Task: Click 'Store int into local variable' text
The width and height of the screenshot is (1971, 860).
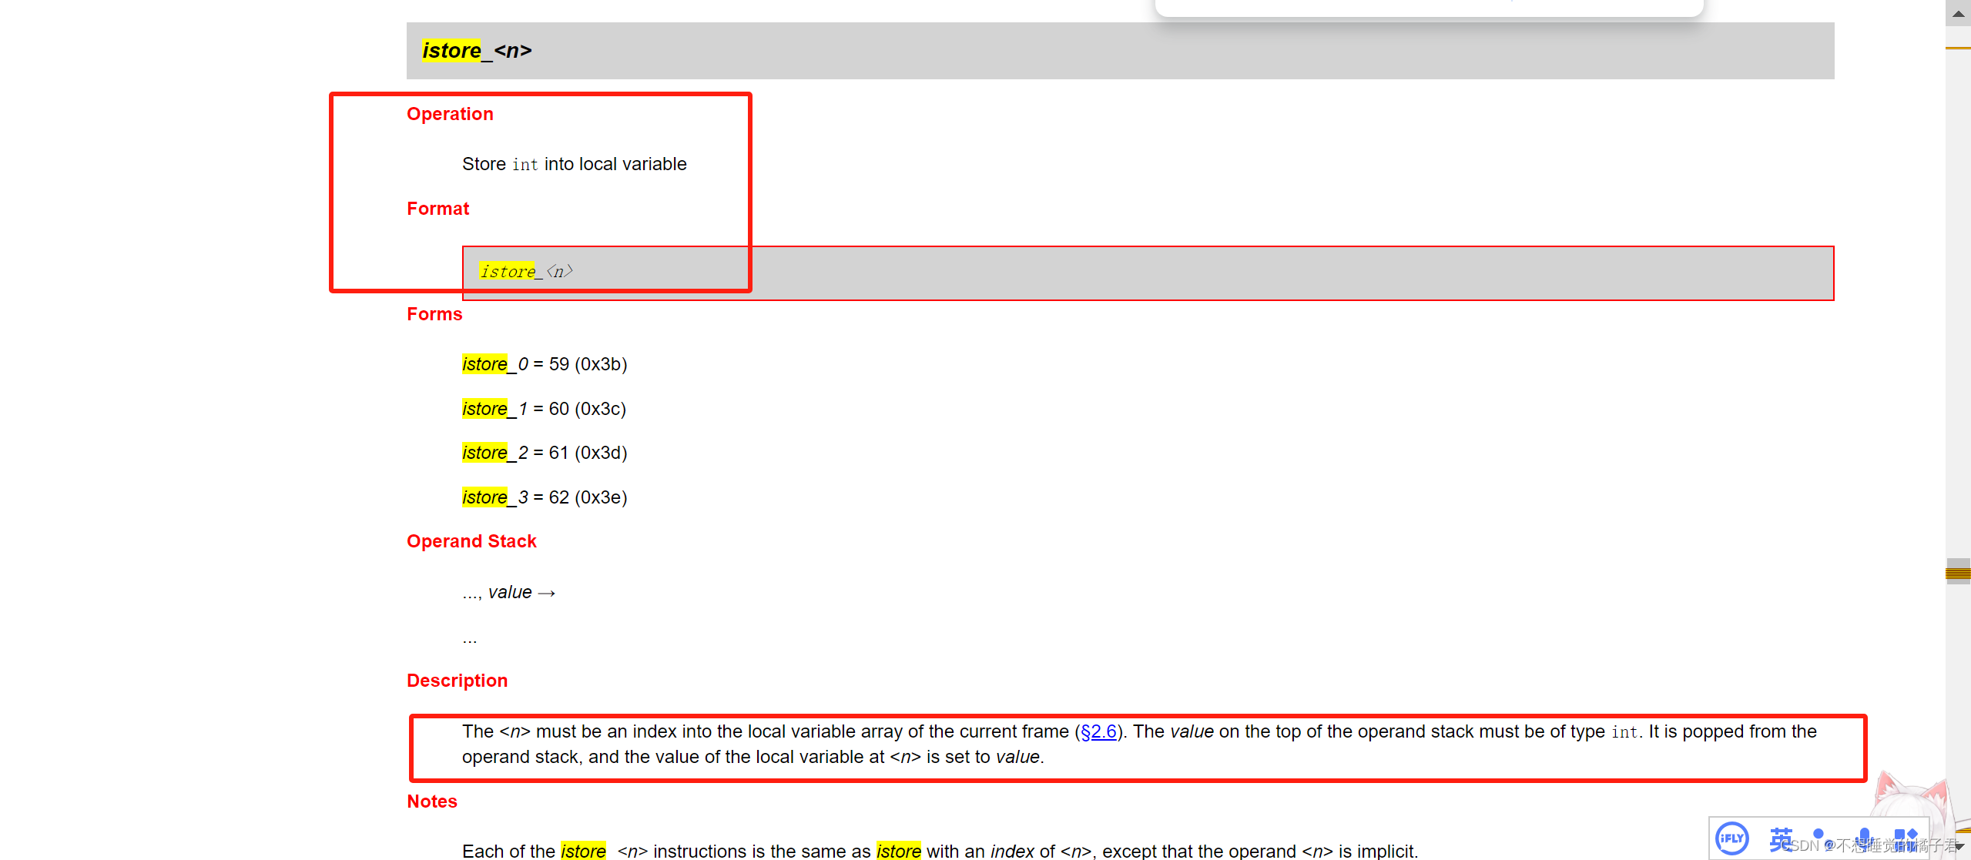Action: coord(574,164)
